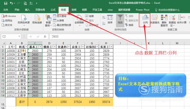Screen dimensions: 190x109
Task: Click the 分列 (Text to Columns) icon
Action: pos(145,18)
